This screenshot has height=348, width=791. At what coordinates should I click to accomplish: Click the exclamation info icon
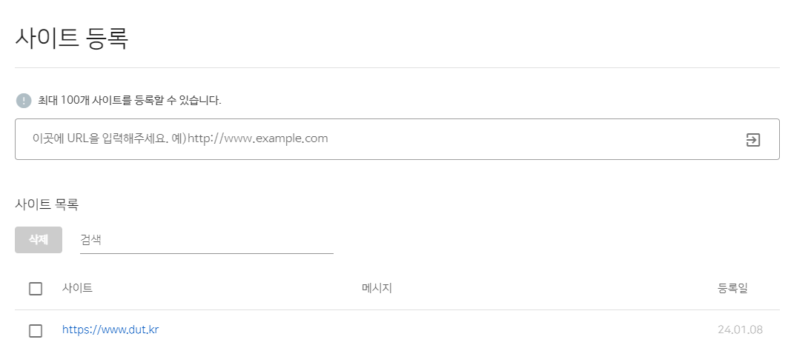click(24, 100)
